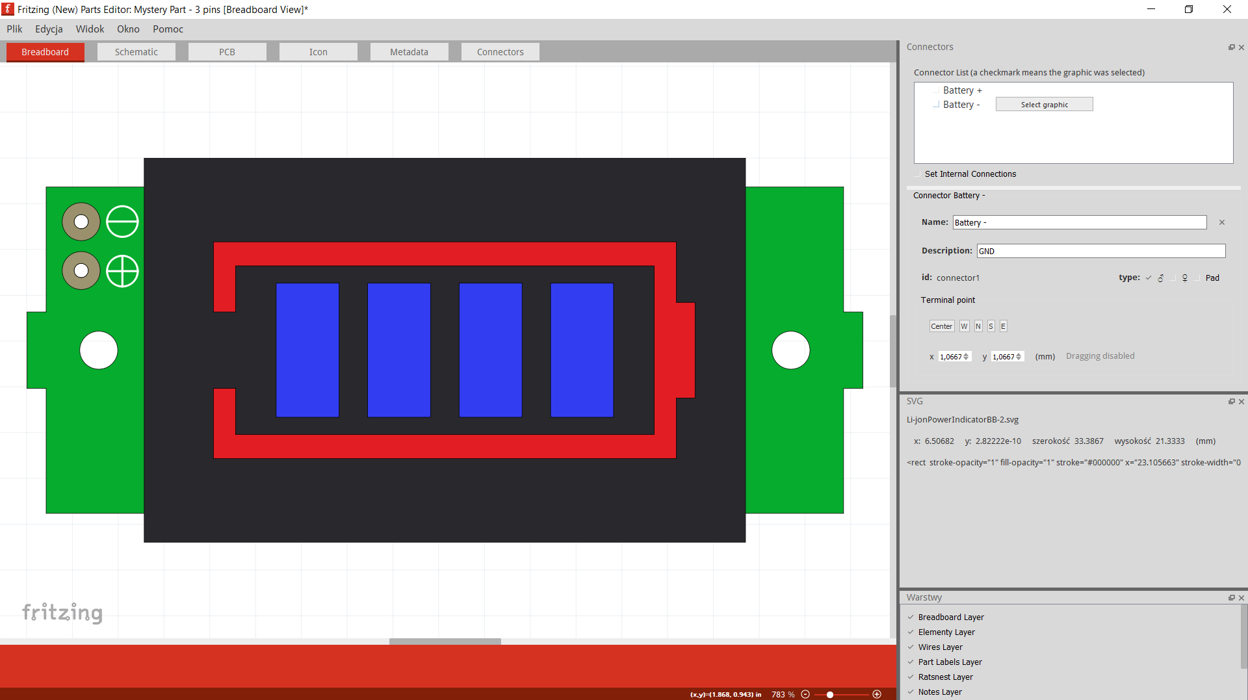
Task: Close the SVG panel
Action: (1241, 402)
